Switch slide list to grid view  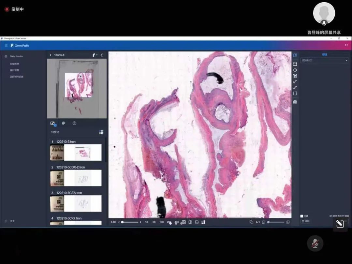tap(101, 132)
